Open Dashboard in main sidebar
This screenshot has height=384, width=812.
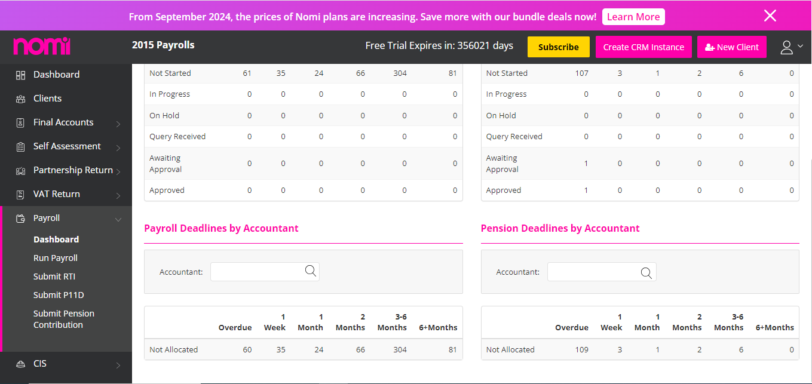point(56,75)
